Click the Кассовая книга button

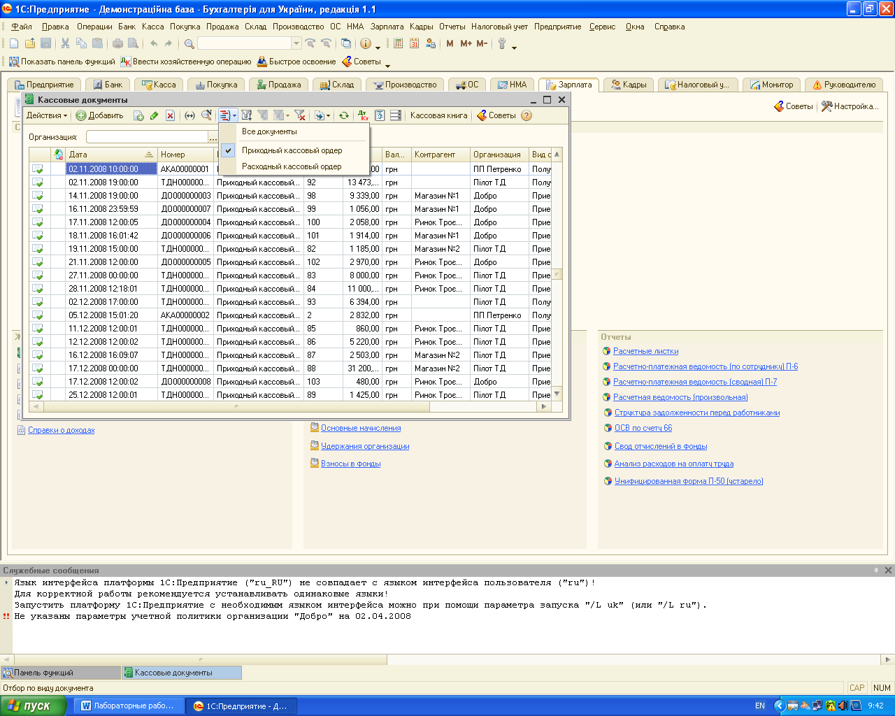[x=438, y=115]
